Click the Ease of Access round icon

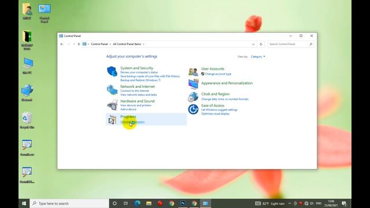click(x=193, y=109)
